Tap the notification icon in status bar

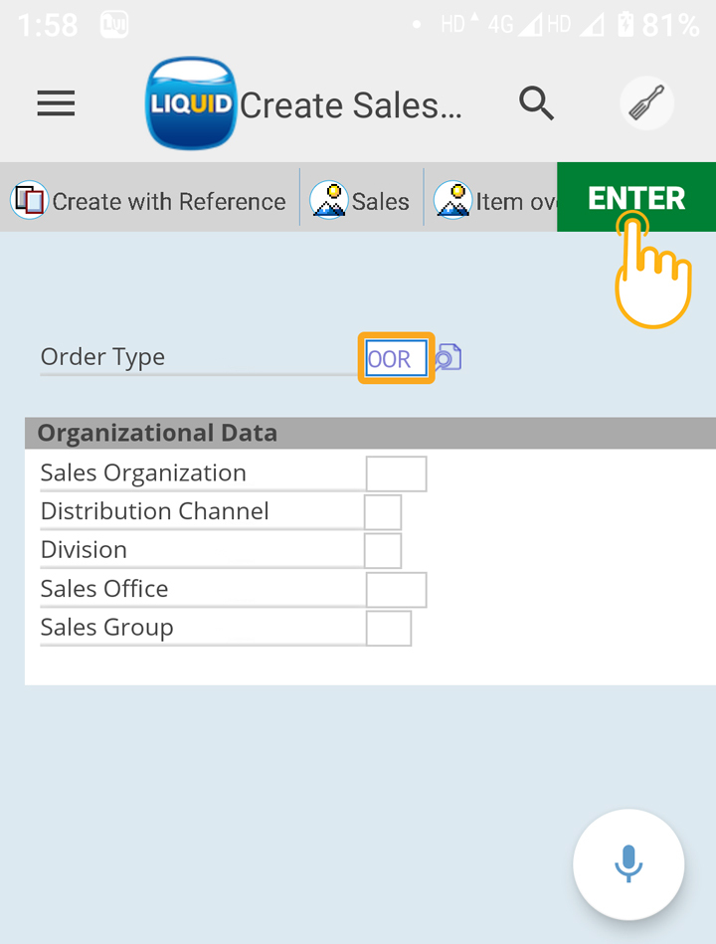pos(114,25)
